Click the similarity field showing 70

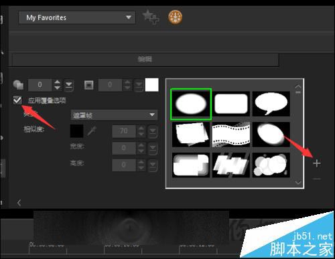pos(124,131)
